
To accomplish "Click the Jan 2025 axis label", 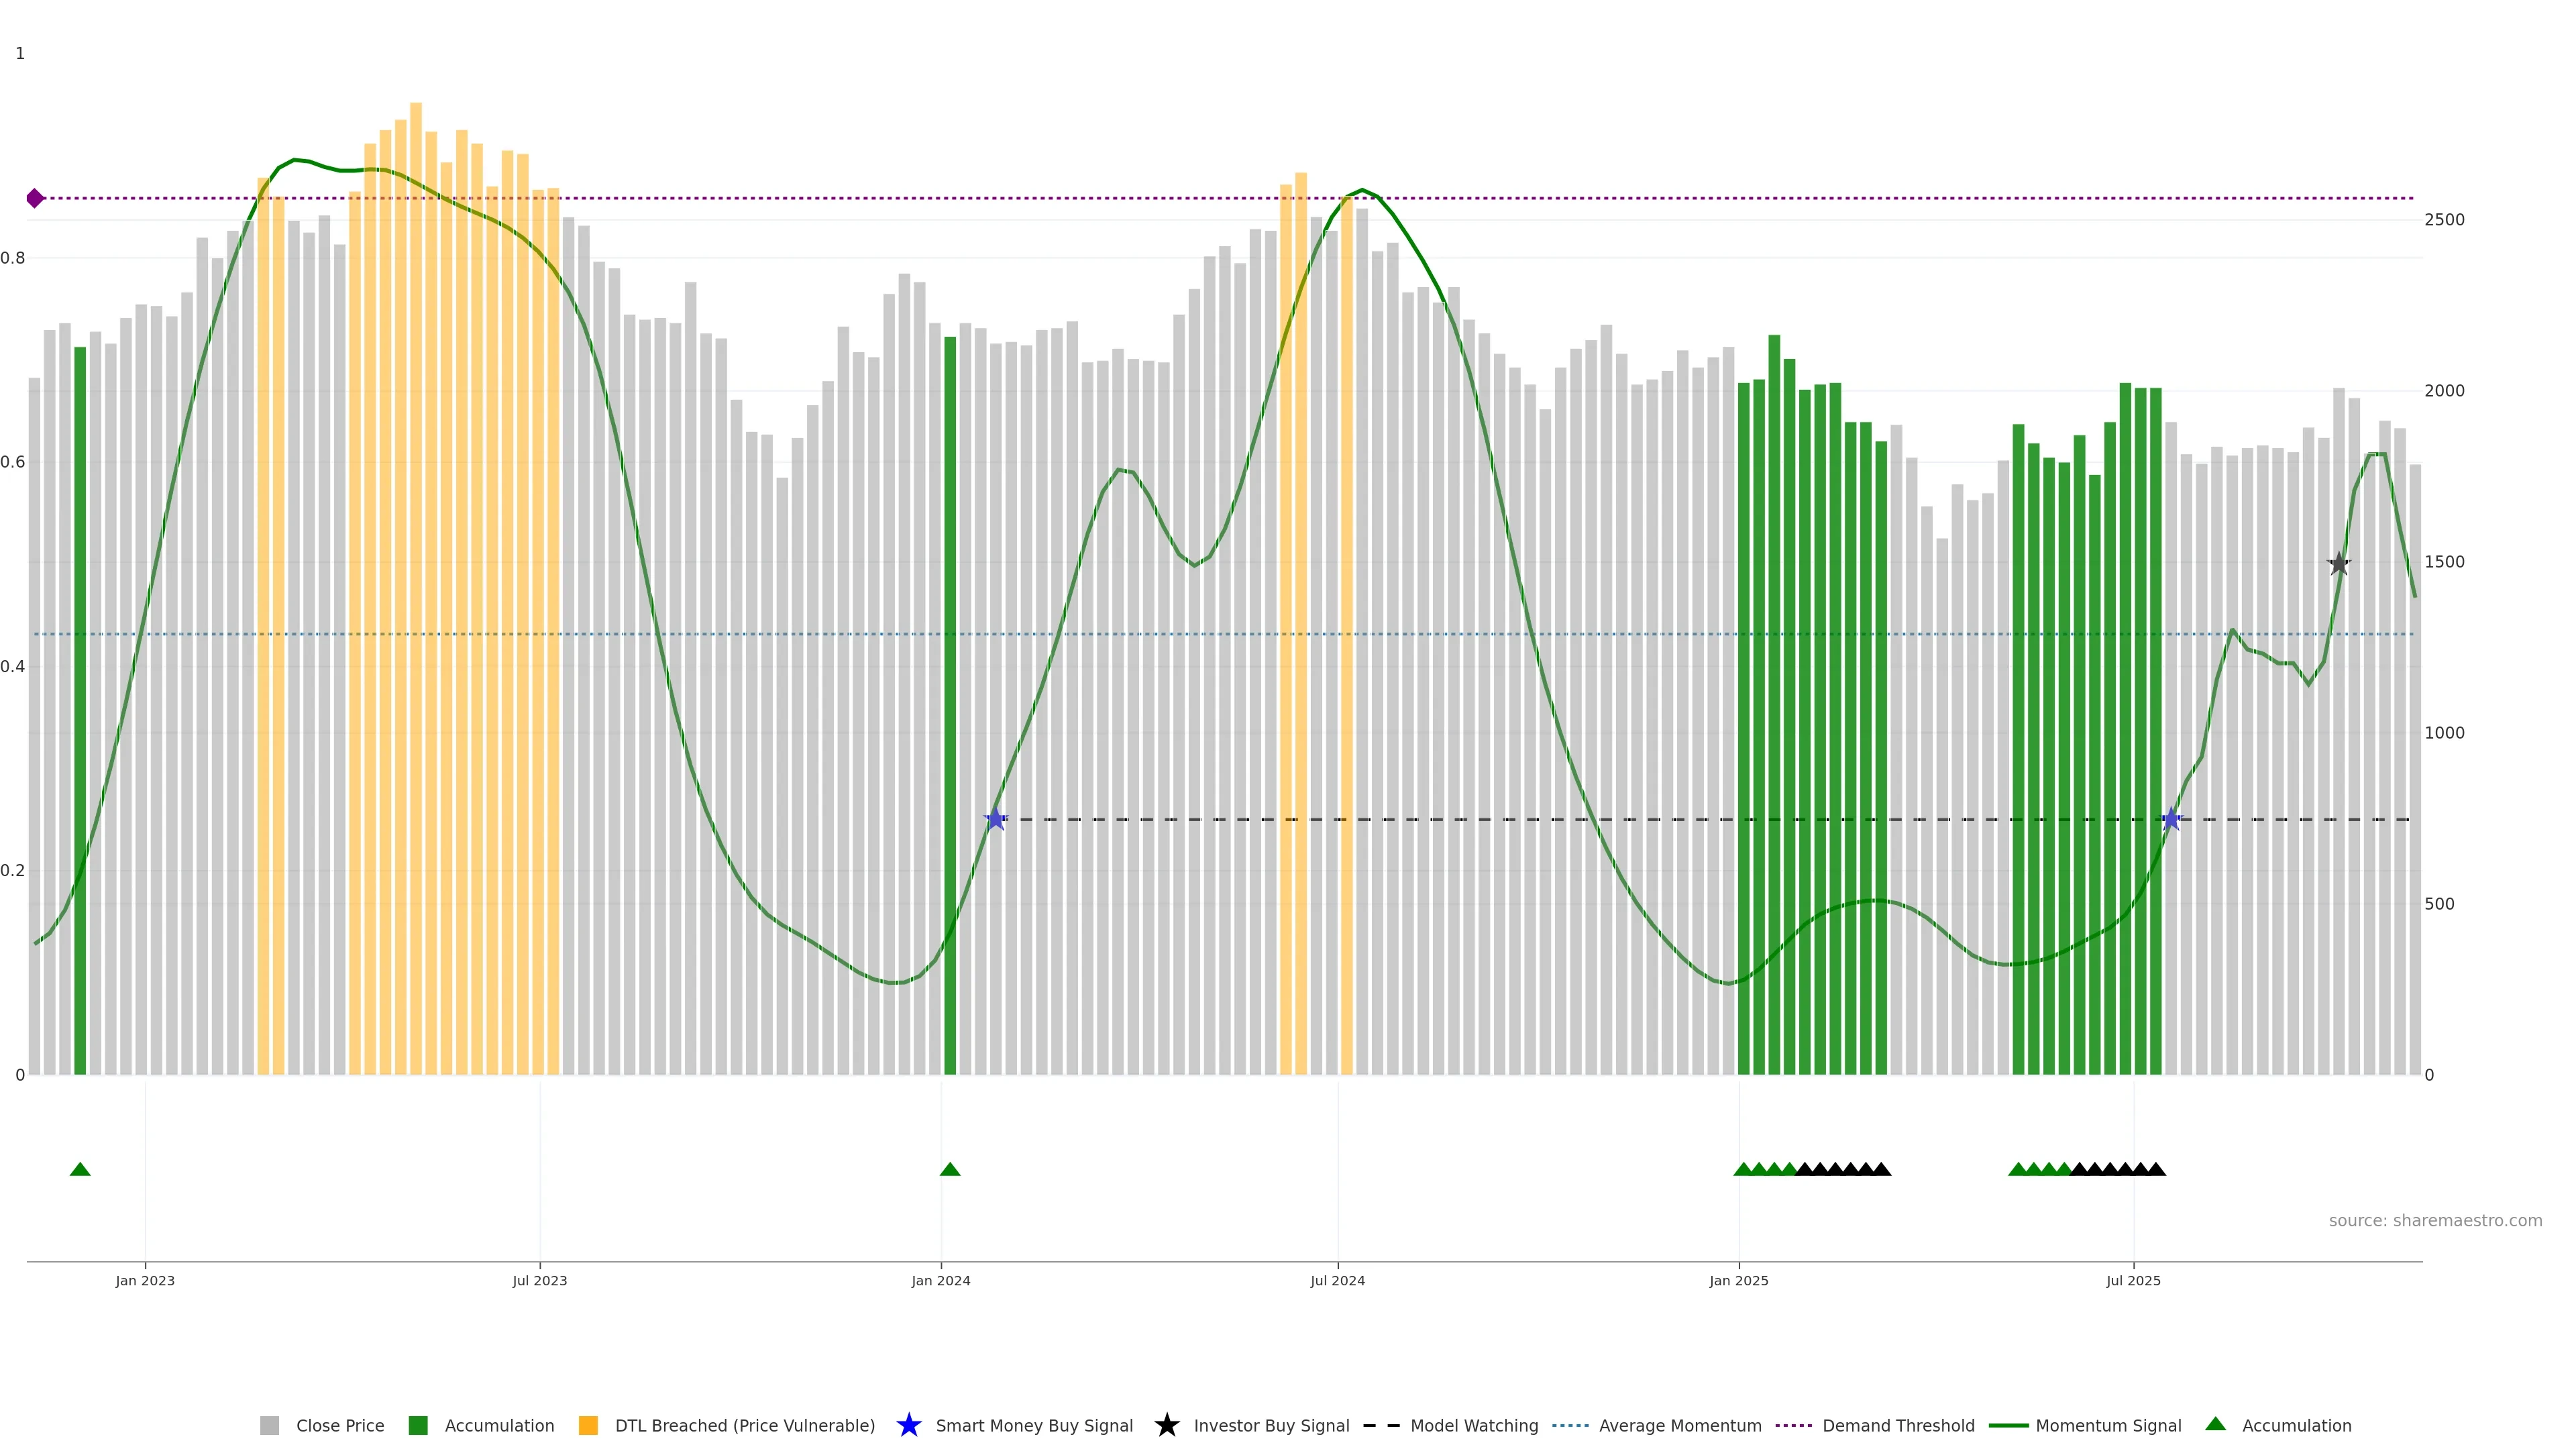I will (1738, 1280).
